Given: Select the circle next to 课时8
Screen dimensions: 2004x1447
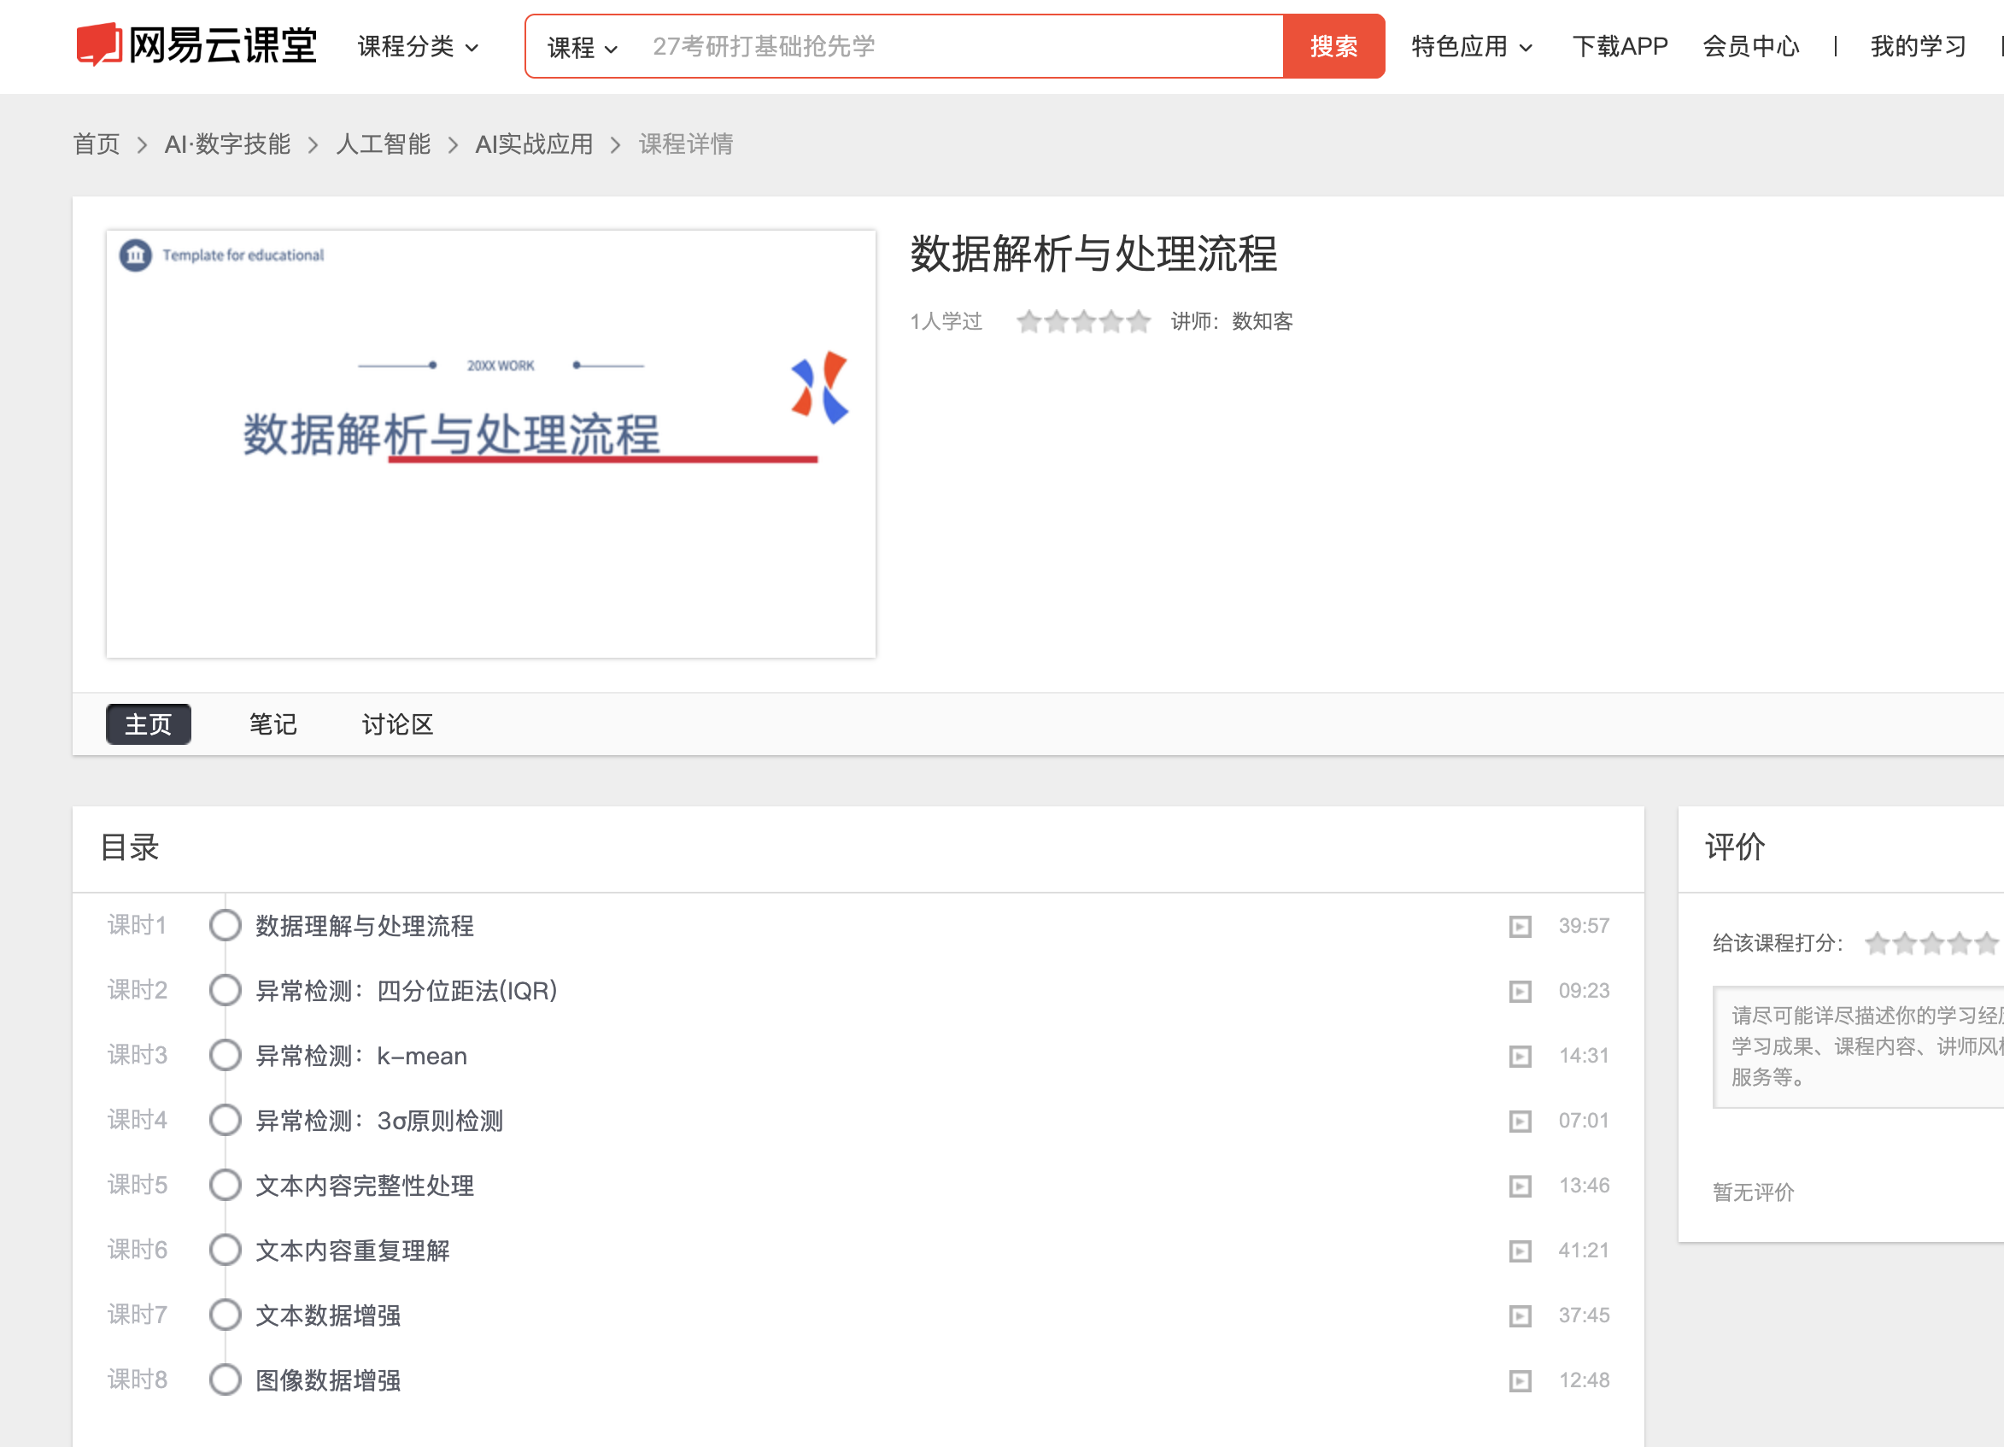Looking at the screenshot, I should [x=226, y=1378].
